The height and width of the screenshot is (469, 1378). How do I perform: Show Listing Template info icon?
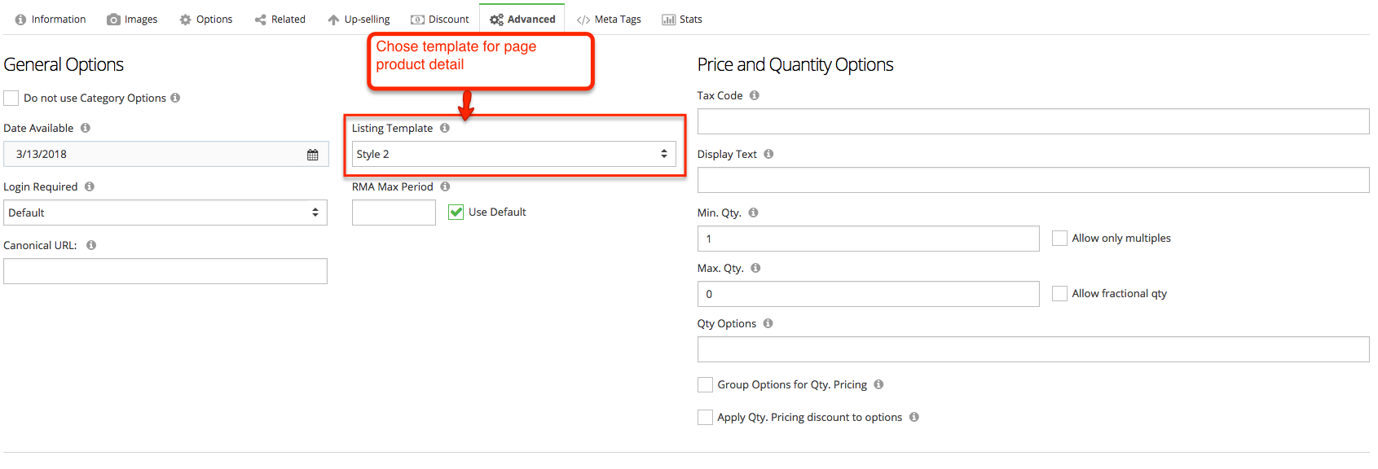tap(445, 128)
